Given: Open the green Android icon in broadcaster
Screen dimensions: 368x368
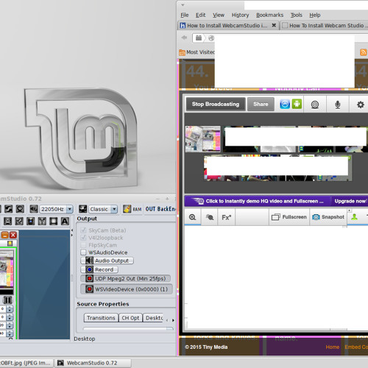Looking at the screenshot, I should [x=297, y=105].
